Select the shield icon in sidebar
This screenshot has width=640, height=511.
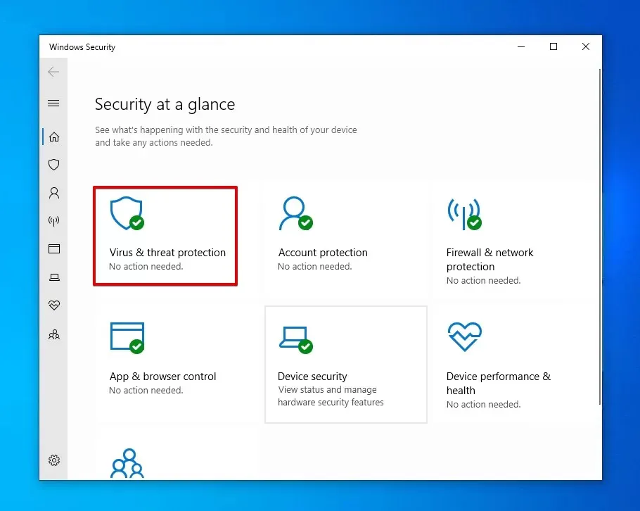tap(53, 165)
